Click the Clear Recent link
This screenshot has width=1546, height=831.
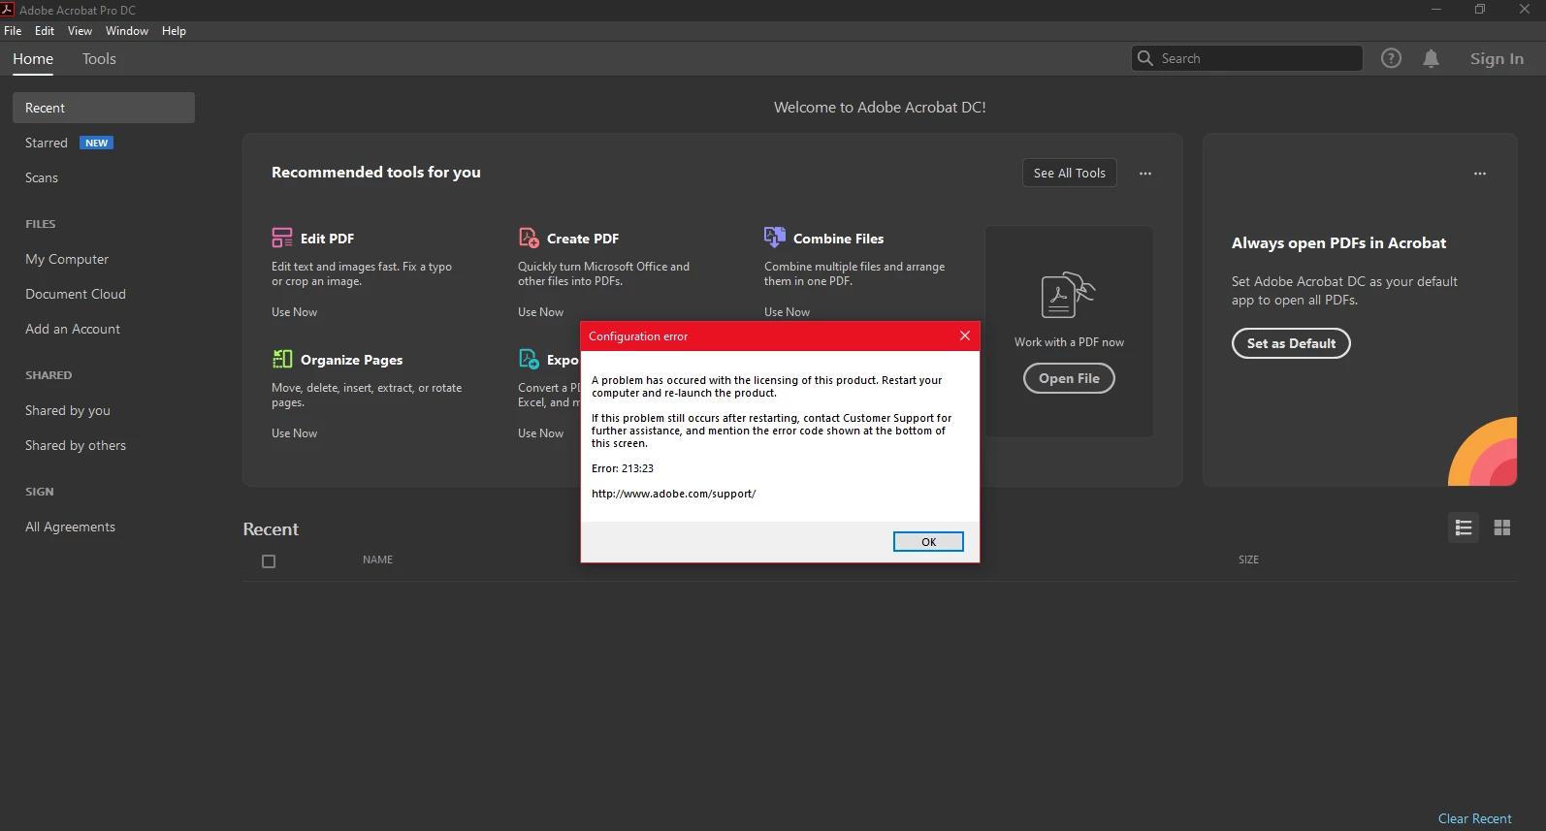tap(1474, 818)
